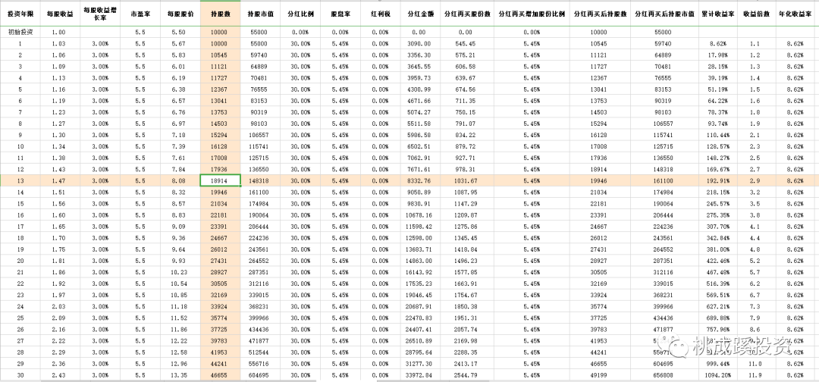Click the 分红再买股份数 cell showing 1031.67

tap(466, 180)
